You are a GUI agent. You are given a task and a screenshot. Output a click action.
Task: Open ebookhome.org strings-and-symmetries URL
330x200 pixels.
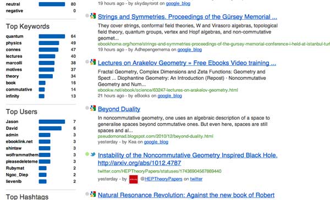(x=214, y=44)
